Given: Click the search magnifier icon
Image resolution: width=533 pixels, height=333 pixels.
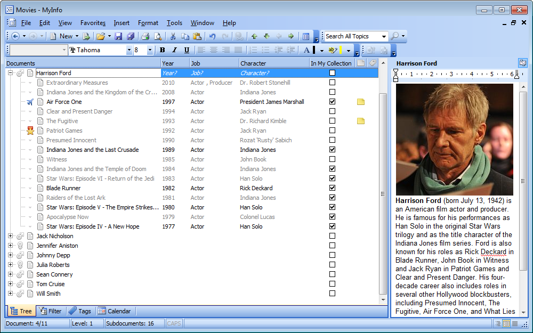Looking at the screenshot, I should coord(394,36).
